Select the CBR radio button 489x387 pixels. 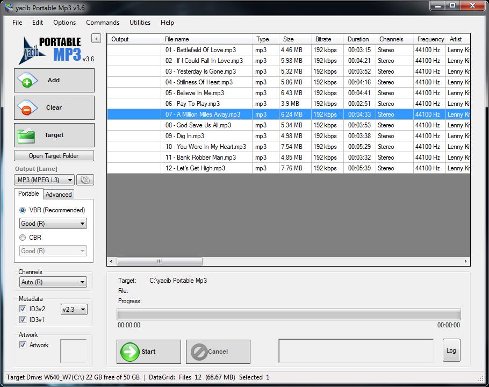[23, 238]
